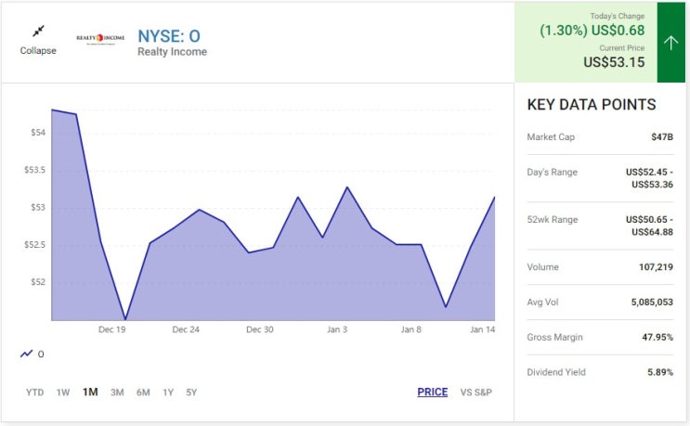Click the US$52.45 - US$53.36 range value
The height and width of the screenshot is (426, 690).
coord(649,178)
